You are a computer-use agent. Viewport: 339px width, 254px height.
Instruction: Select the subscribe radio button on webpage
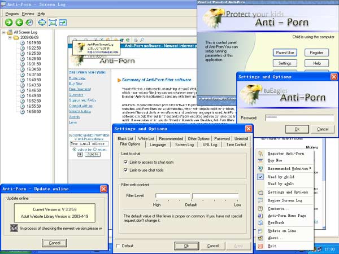[x=74, y=149]
